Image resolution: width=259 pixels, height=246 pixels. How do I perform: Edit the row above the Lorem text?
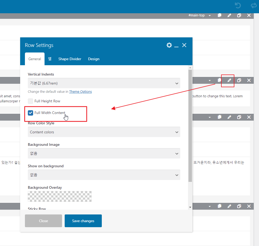[229, 80]
